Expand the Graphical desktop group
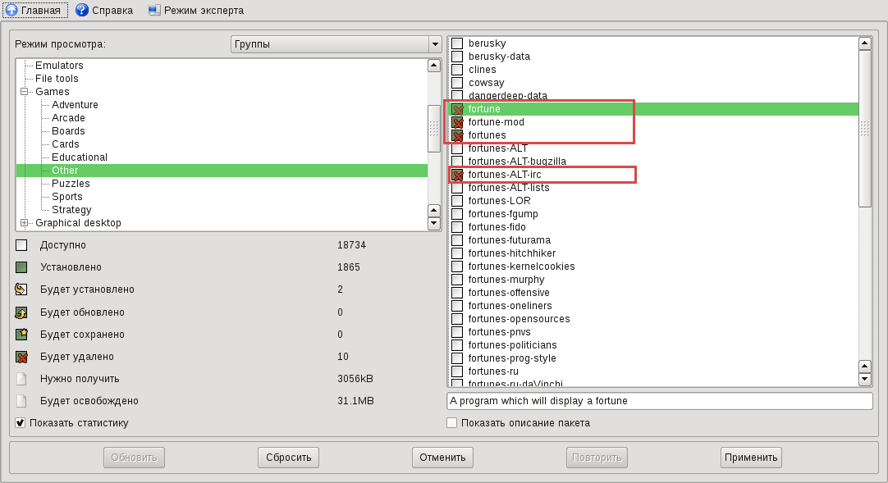The height and width of the screenshot is (483, 888). pyautogui.click(x=25, y=223)
